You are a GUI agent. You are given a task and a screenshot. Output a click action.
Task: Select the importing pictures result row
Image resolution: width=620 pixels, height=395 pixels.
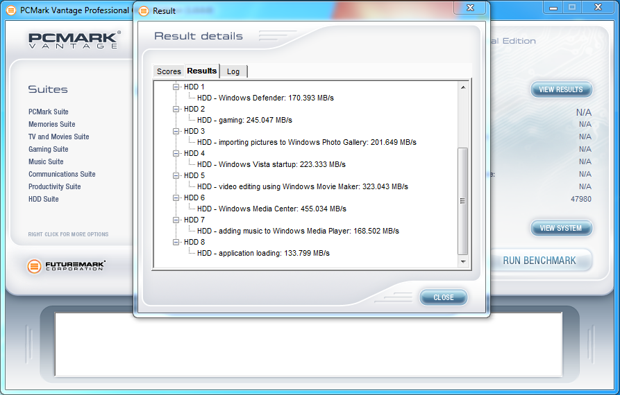[306, 142]
